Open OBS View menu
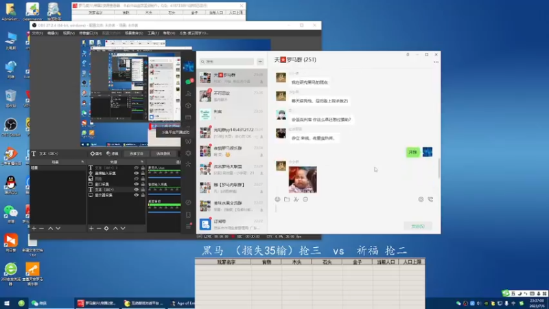This screenshot has width=549, height=309. (69, 33)
